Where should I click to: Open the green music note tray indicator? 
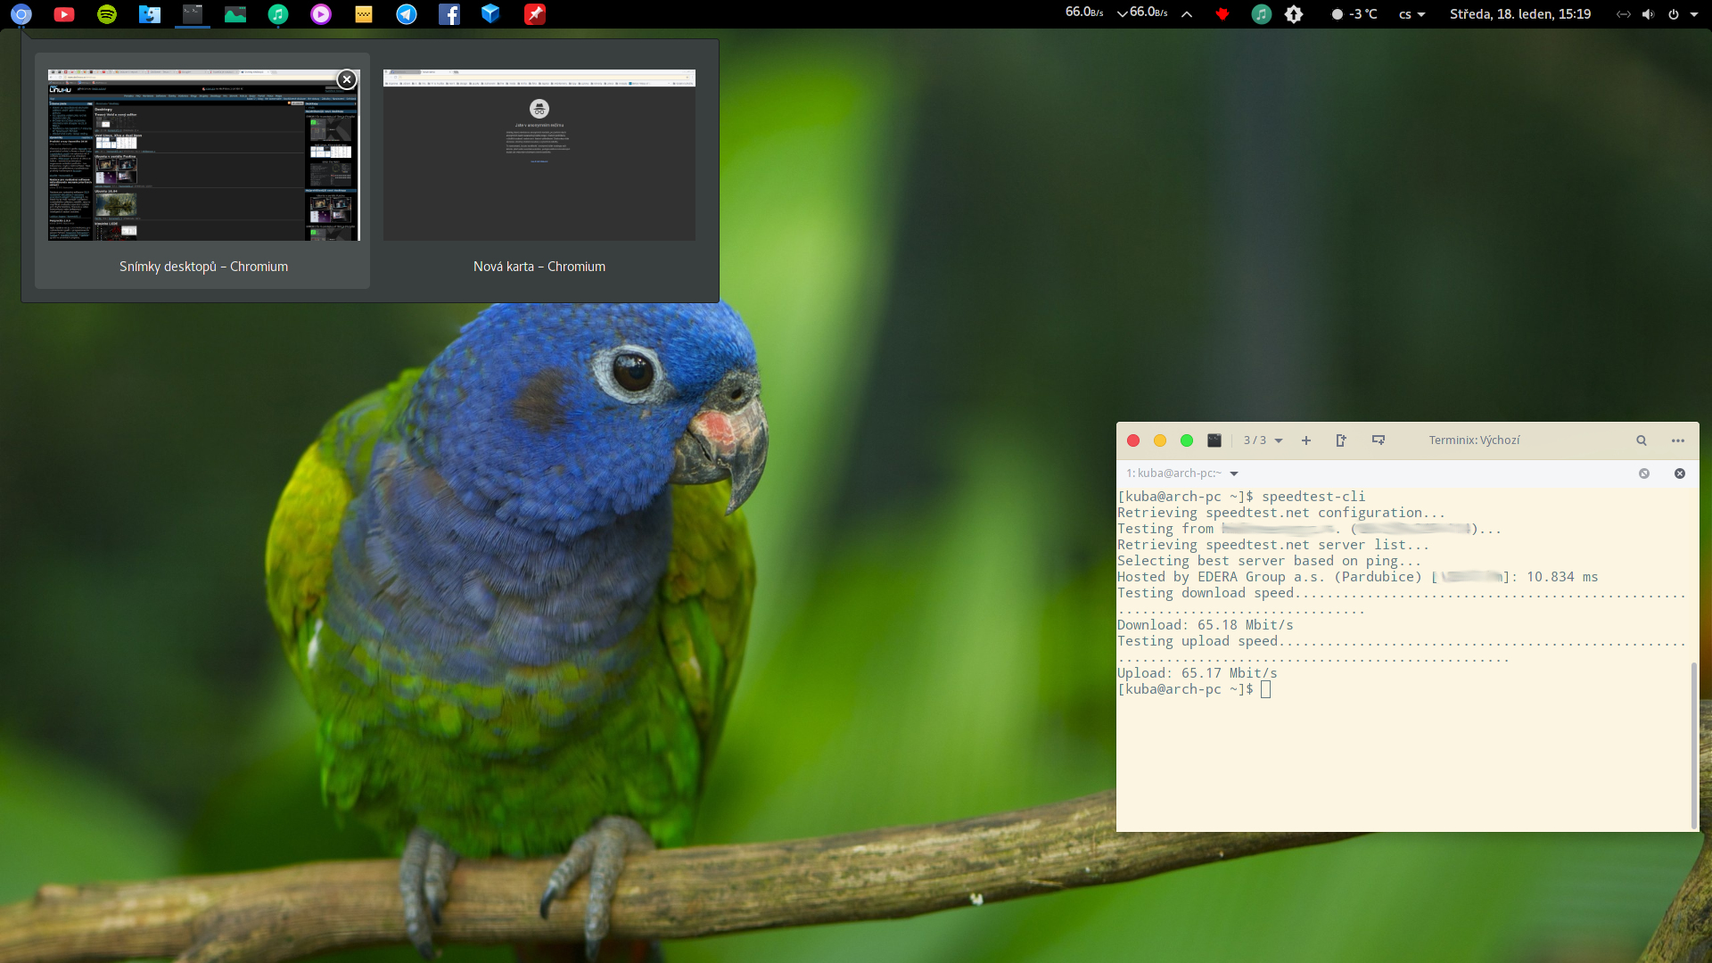point(1261,14)
